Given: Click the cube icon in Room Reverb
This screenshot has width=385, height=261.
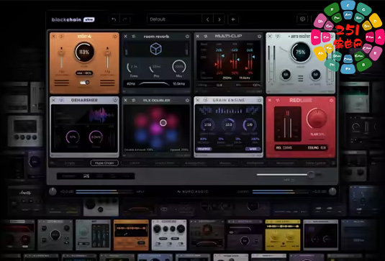Looking at the screenshot, I should pos(156,49).
